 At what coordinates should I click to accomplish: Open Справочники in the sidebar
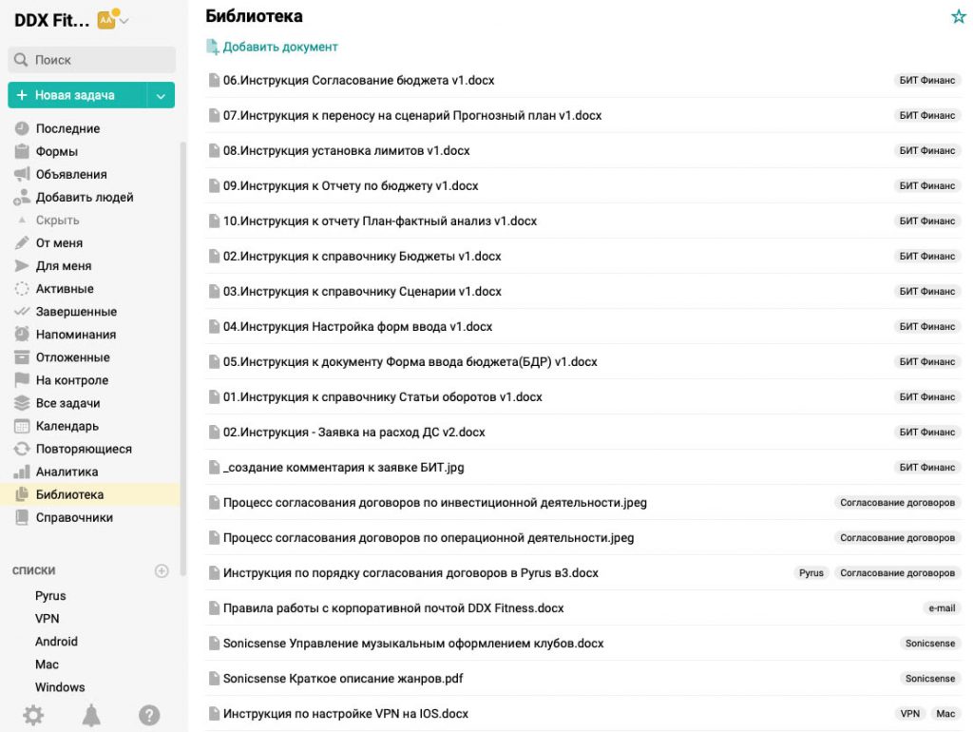(74, 517)
